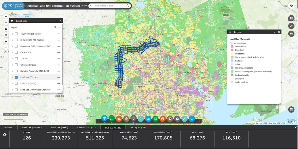Expand the Building Footprints 2019-2020 arrow
Image resolution: width=298 pixels, height=149 pixels.
click(x=13, y=71)
